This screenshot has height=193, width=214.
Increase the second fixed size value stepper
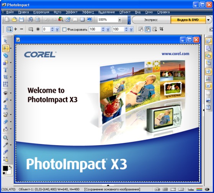126,28
